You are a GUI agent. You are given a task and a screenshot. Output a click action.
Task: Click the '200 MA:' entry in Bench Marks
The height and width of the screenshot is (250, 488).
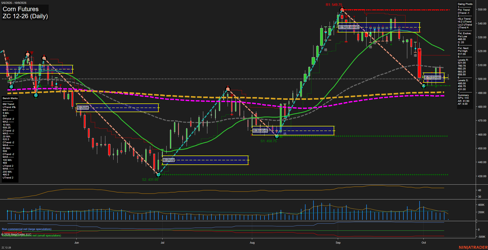click(x=7, y=172)
